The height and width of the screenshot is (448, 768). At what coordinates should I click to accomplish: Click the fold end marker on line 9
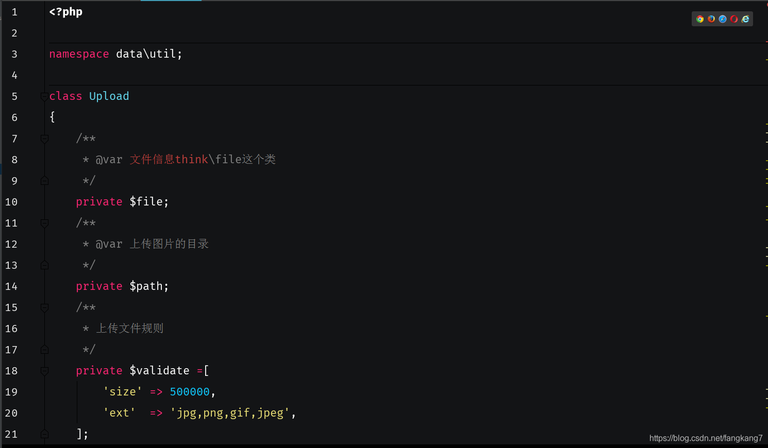[x=44, y=181]
